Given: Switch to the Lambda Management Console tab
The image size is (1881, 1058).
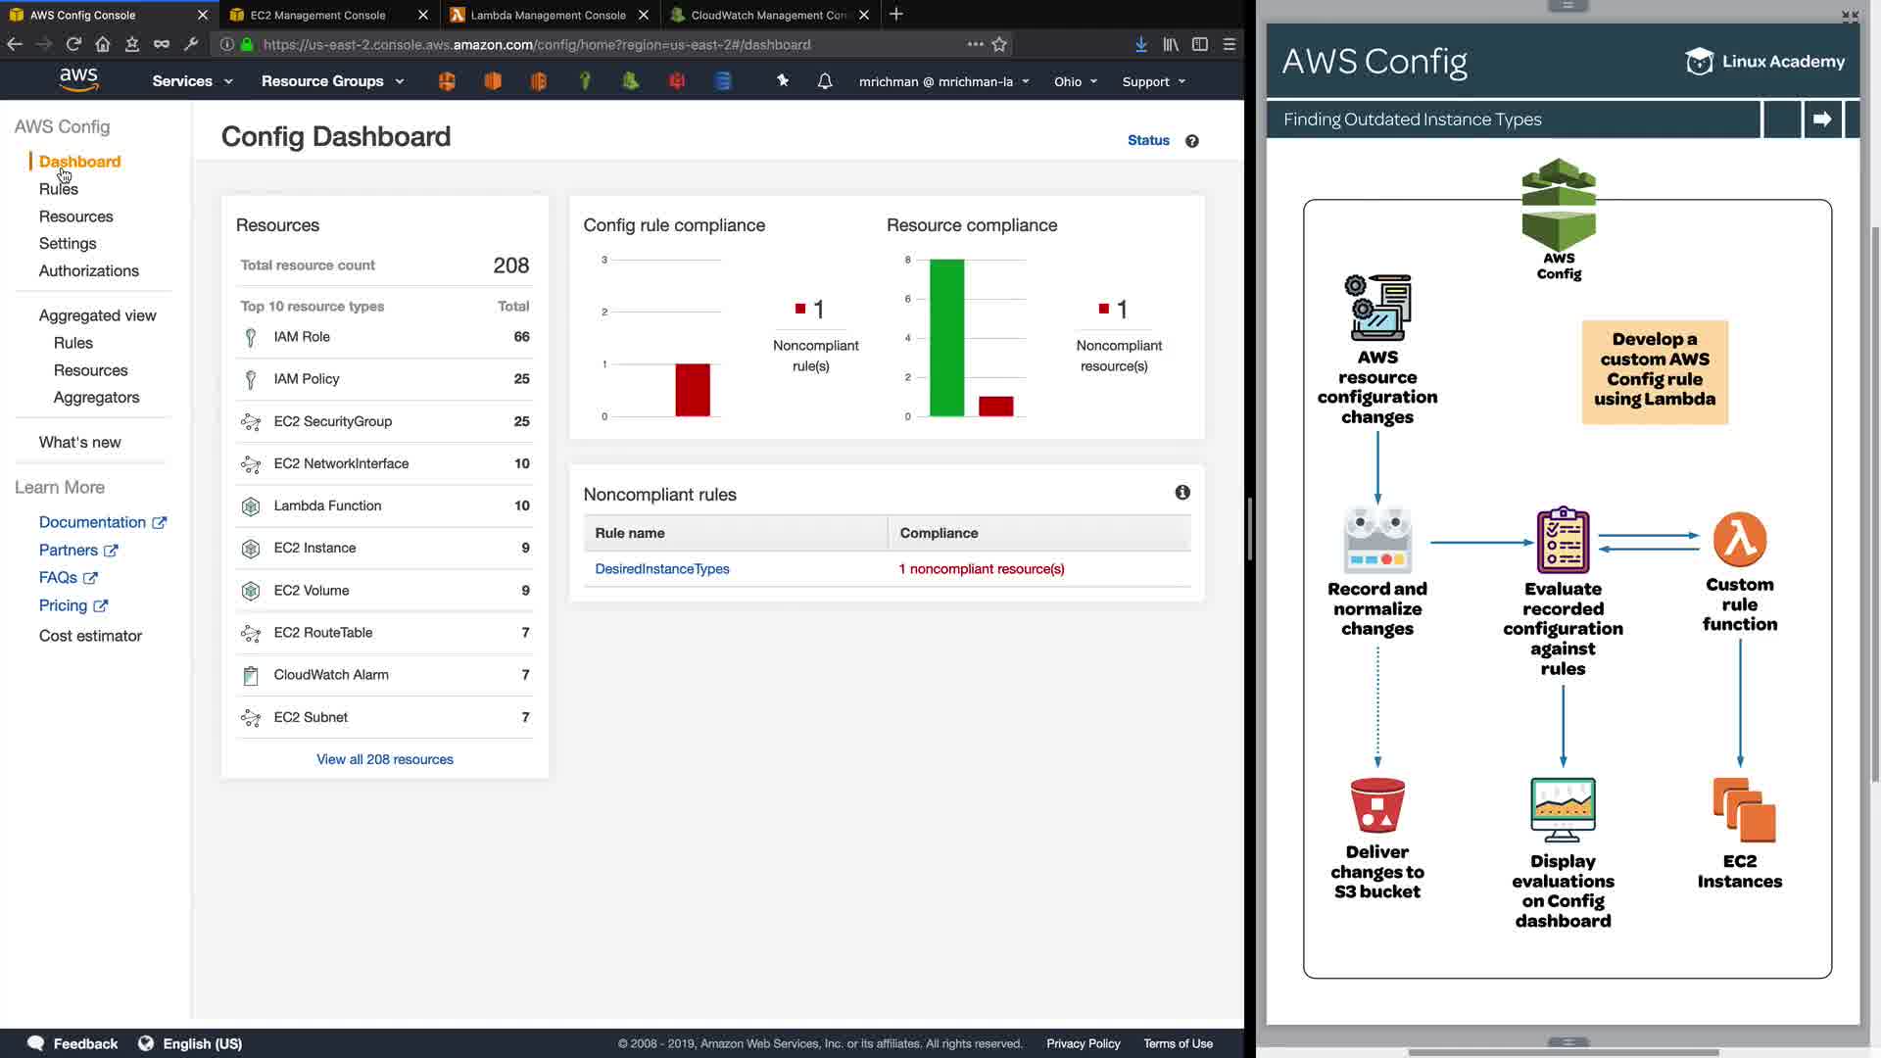Looking at the screenshot, I should click(x=548, y=15).
